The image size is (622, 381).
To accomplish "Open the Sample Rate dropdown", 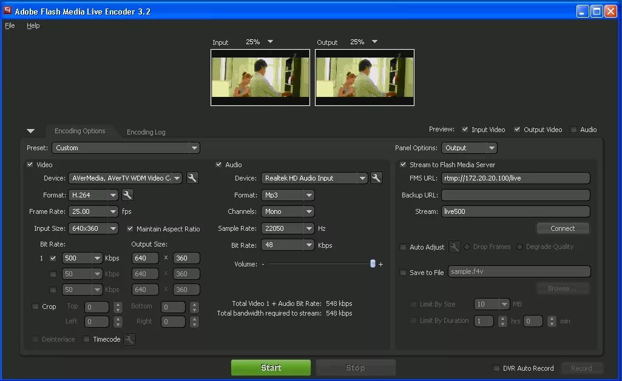I will [x=288, y=228].
